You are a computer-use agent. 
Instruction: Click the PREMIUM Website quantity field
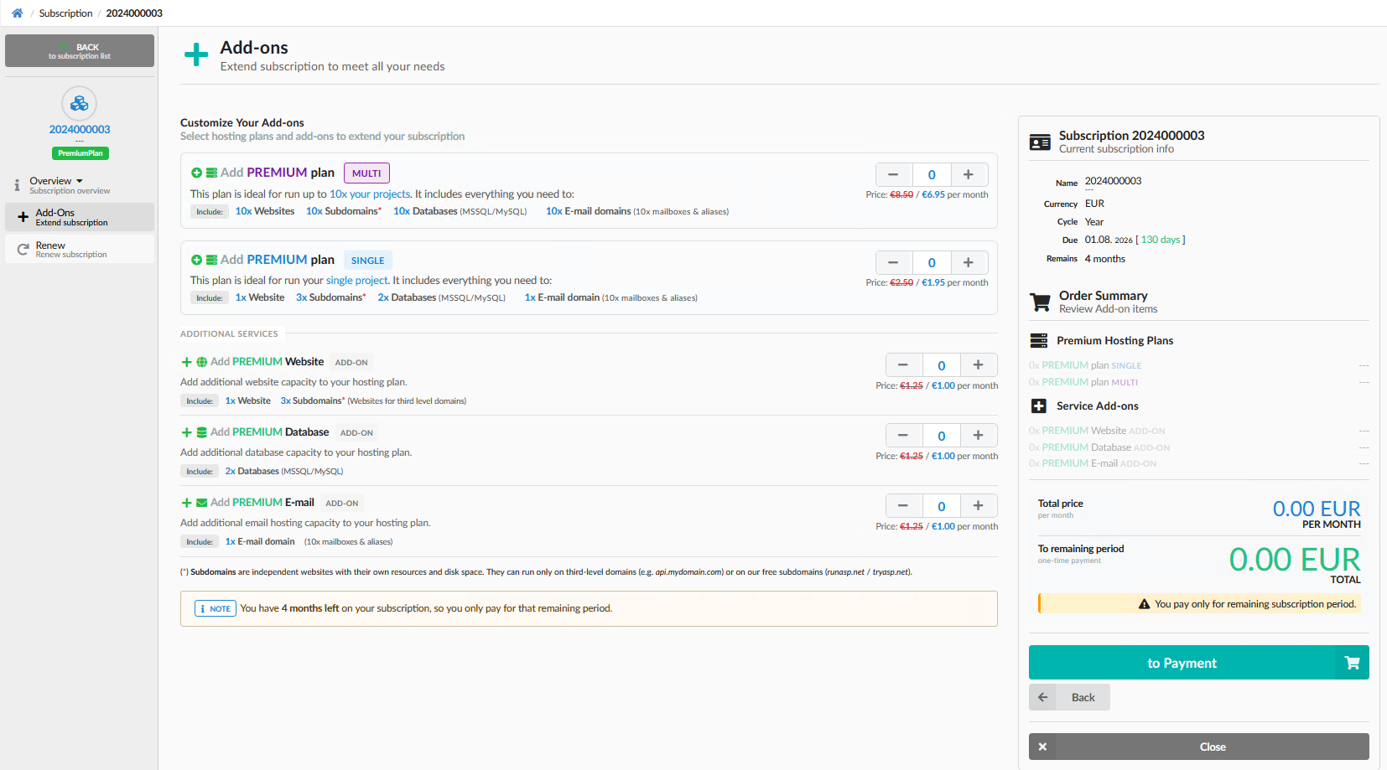click(x=941, y=364)
